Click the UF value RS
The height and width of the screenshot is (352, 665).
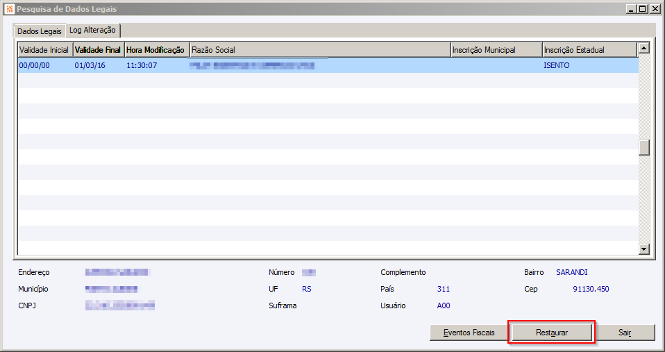click(x=307, y=289)
